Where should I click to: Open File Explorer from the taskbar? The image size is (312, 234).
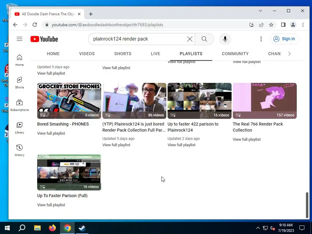coord(37,228)
